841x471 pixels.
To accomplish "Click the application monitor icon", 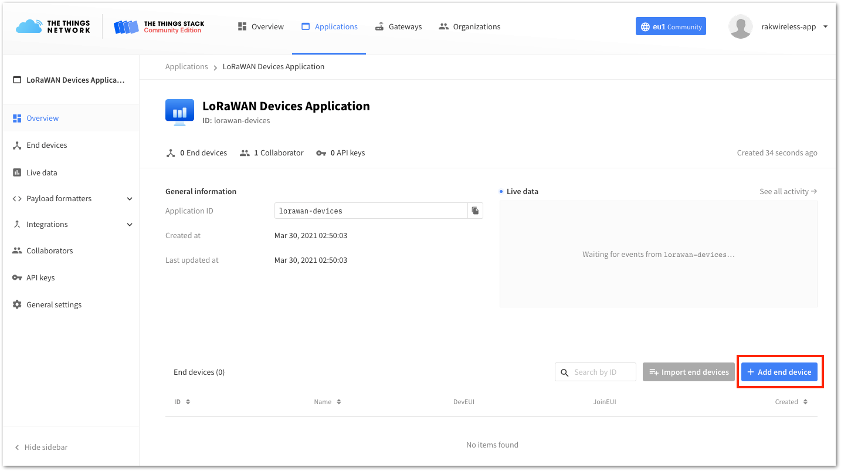I will coord(179,113).
